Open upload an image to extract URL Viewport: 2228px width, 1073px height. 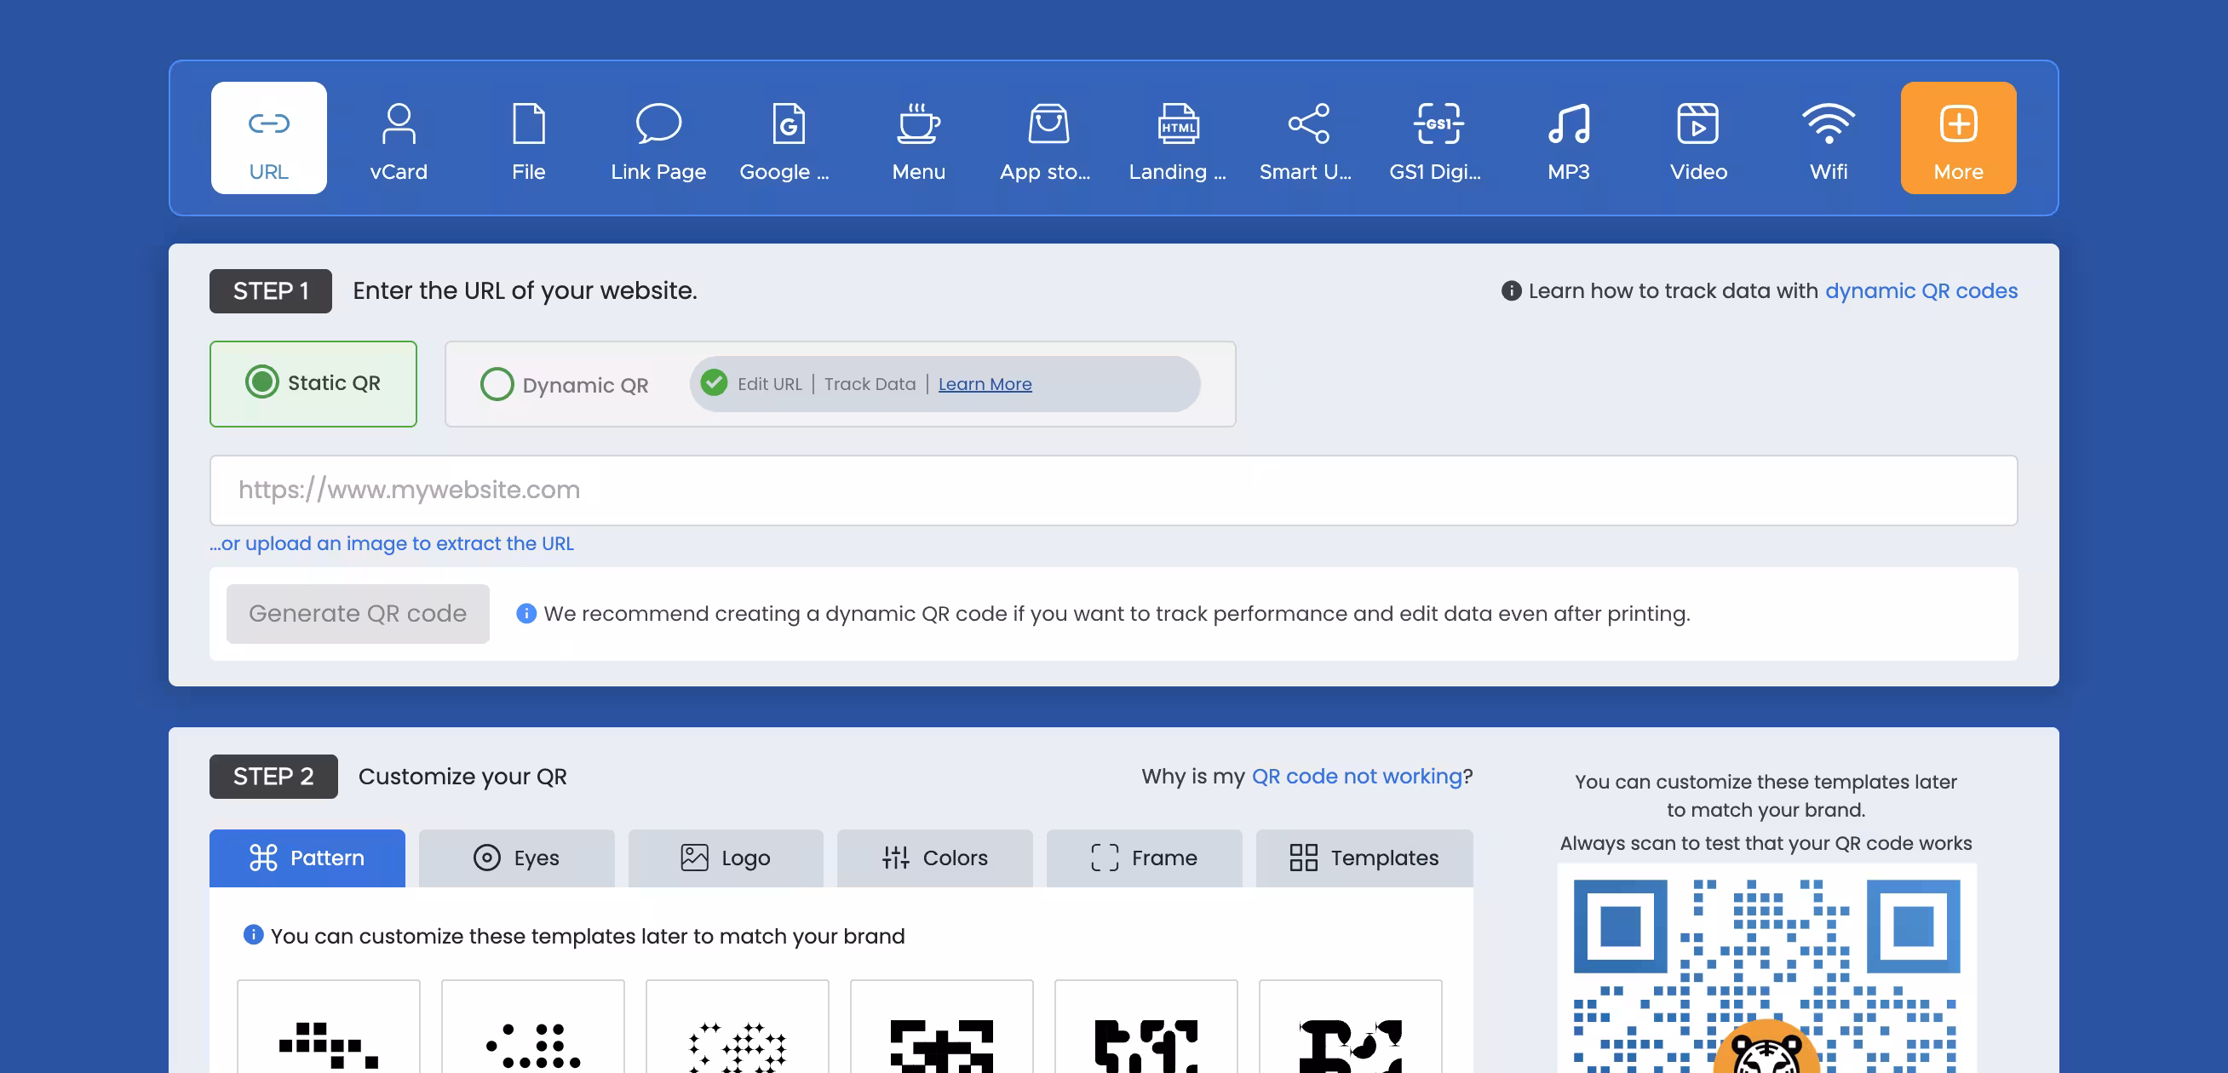tap(391, 543)
